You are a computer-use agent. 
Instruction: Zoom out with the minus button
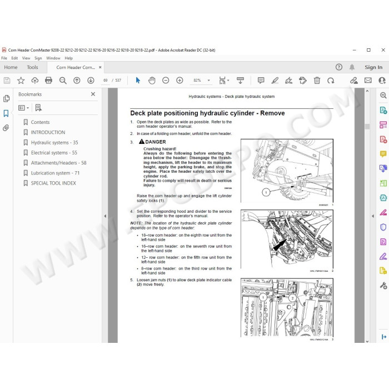tap(166, 81)
